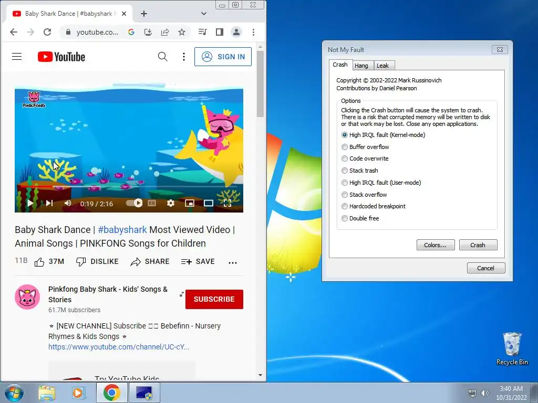538x403 pixels.
Task: Open more actions ellipsis under video
Action: [x=233, y=262]
